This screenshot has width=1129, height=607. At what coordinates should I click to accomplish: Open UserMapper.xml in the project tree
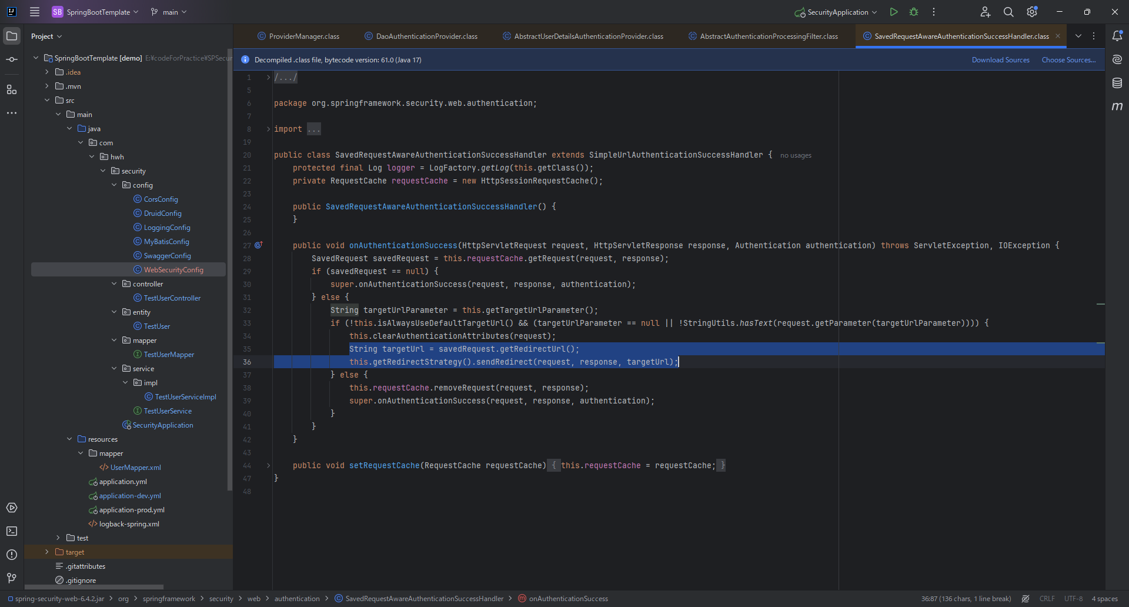pyautogui.click(x=135, y=468)
